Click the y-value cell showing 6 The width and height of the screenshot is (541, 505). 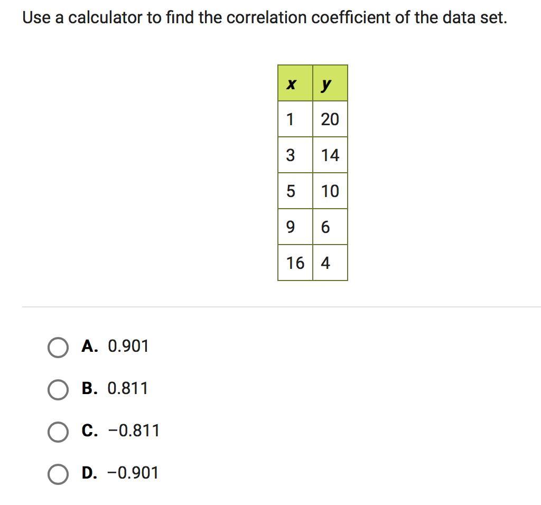(x=330, y=227)
